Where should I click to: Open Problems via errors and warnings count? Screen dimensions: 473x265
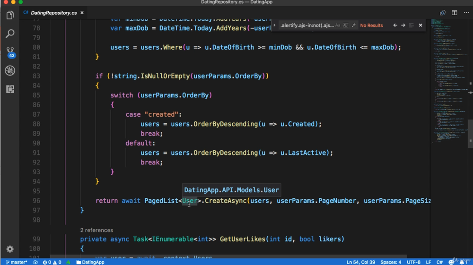pyautogui.click(x=52, y=262)
